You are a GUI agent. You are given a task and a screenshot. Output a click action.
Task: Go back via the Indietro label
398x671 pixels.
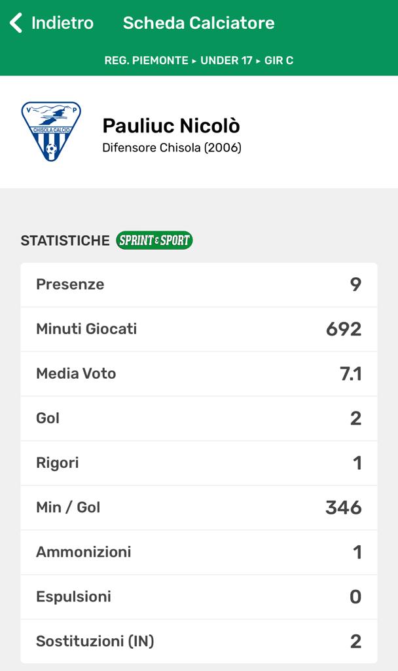tap(62, 23)
